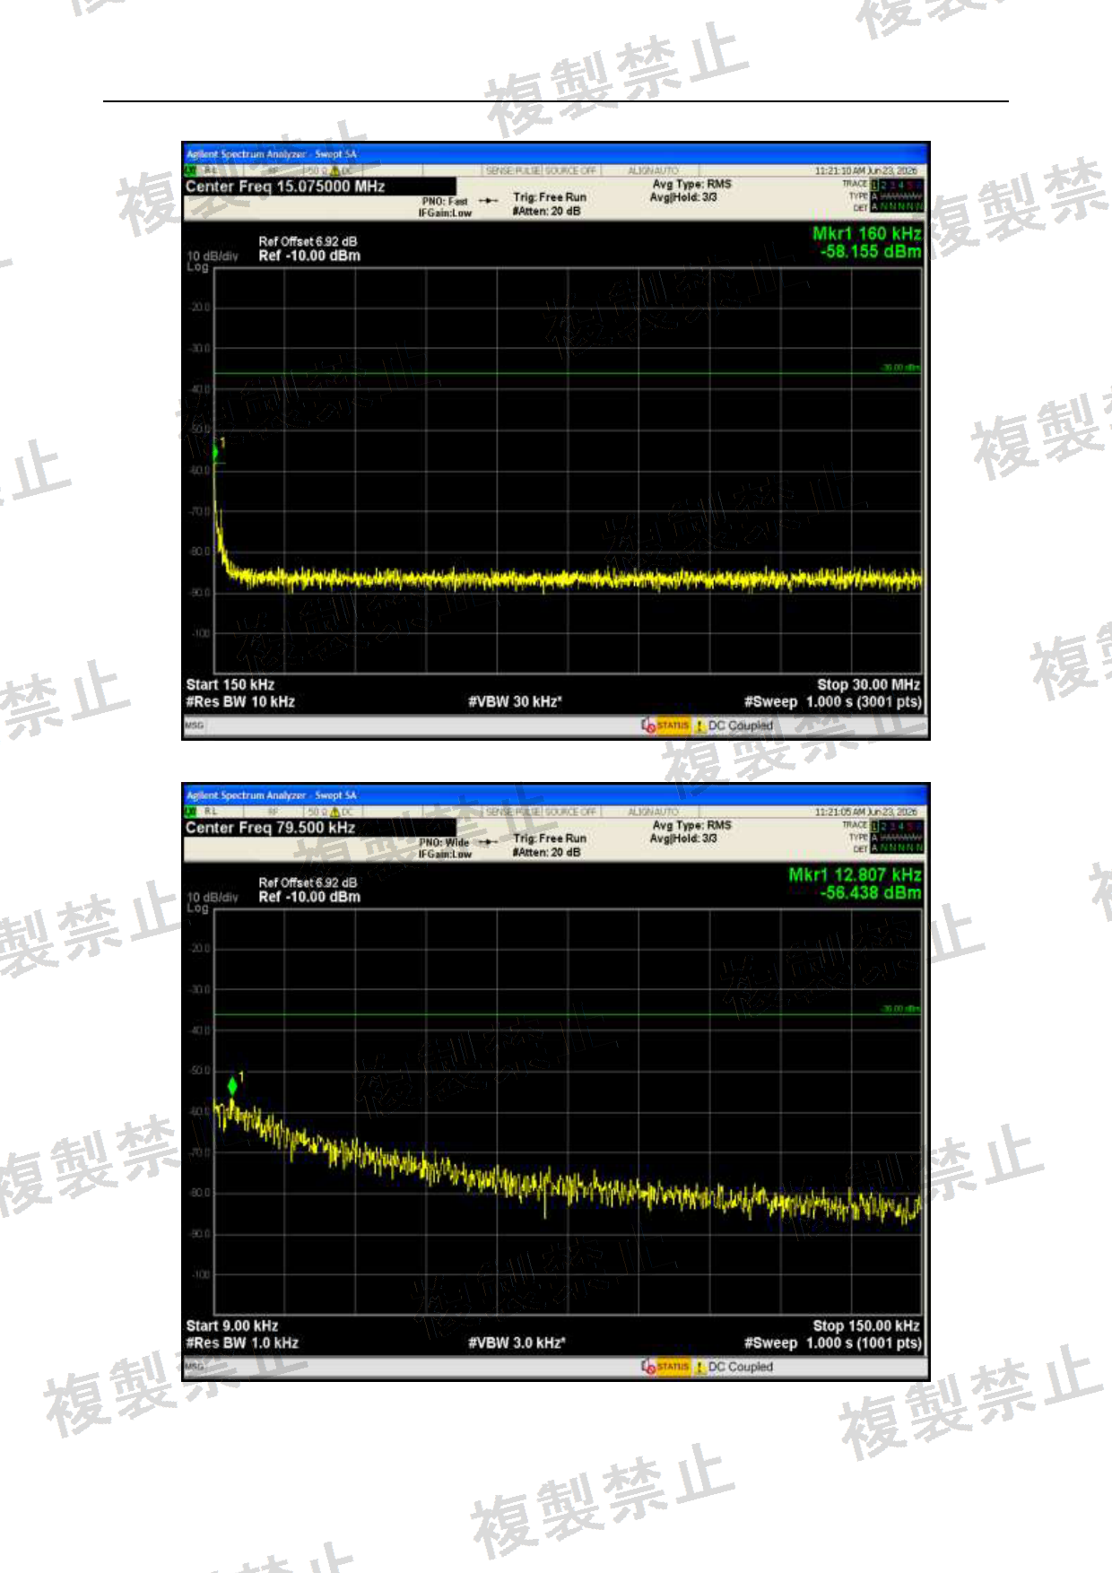Click Avg Type: RMS in the 11:21:10 AM screen
This screenshot has width=1112, height=1573.
tap(691, 184)
